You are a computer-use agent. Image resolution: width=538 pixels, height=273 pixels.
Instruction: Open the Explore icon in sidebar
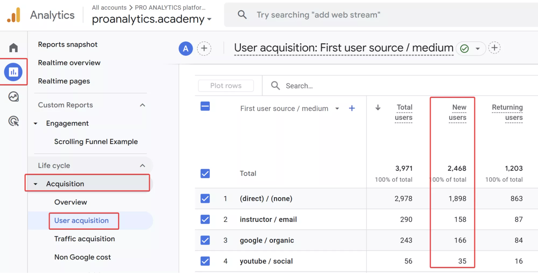pyautogui.click(x=13, y=97)
